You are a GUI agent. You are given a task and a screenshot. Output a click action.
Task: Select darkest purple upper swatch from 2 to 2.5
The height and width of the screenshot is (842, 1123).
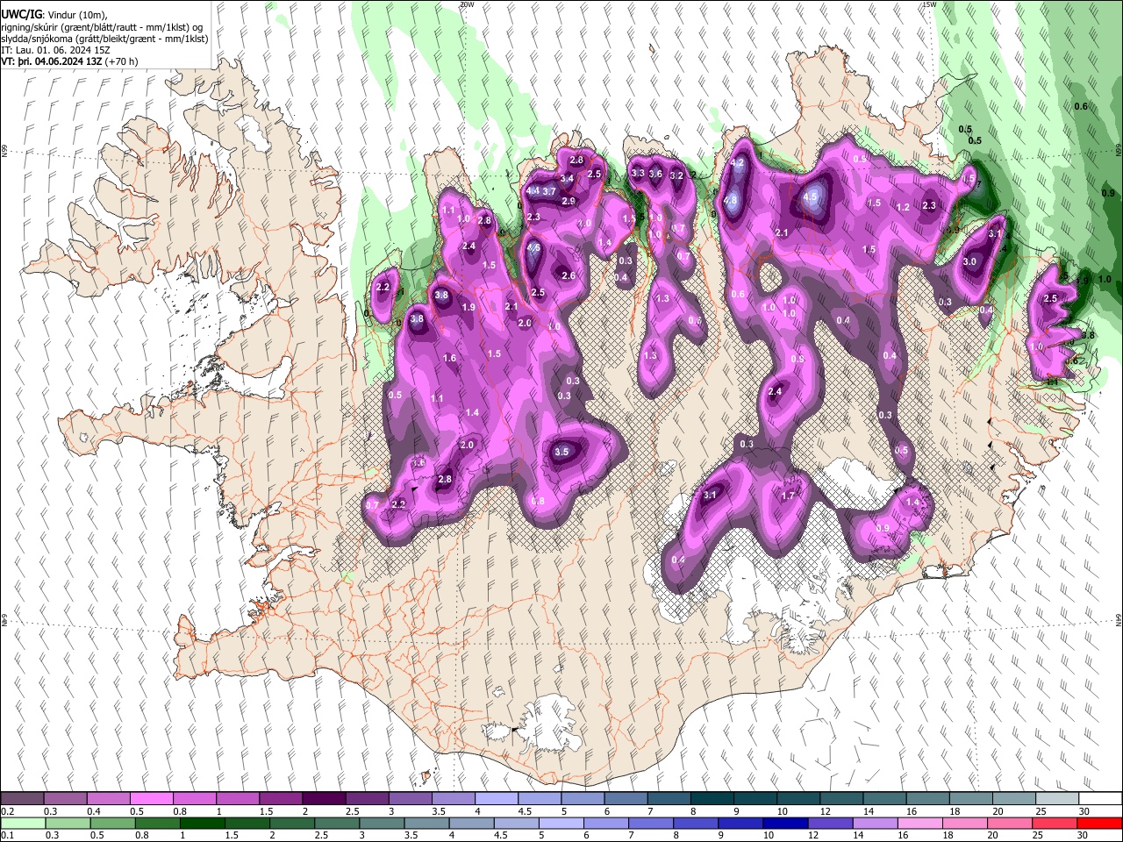pyautogui.click(x=324, y=799)
